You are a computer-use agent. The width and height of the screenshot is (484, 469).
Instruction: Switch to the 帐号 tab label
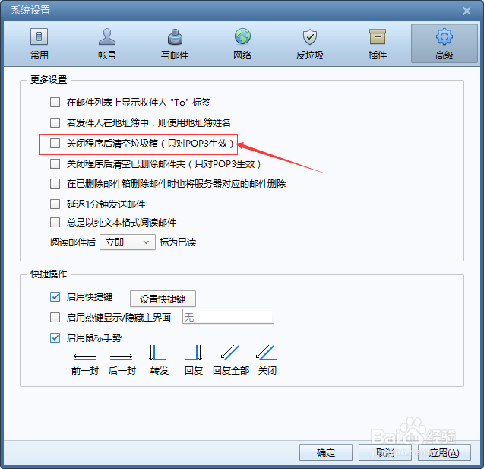tap(107, 55)
